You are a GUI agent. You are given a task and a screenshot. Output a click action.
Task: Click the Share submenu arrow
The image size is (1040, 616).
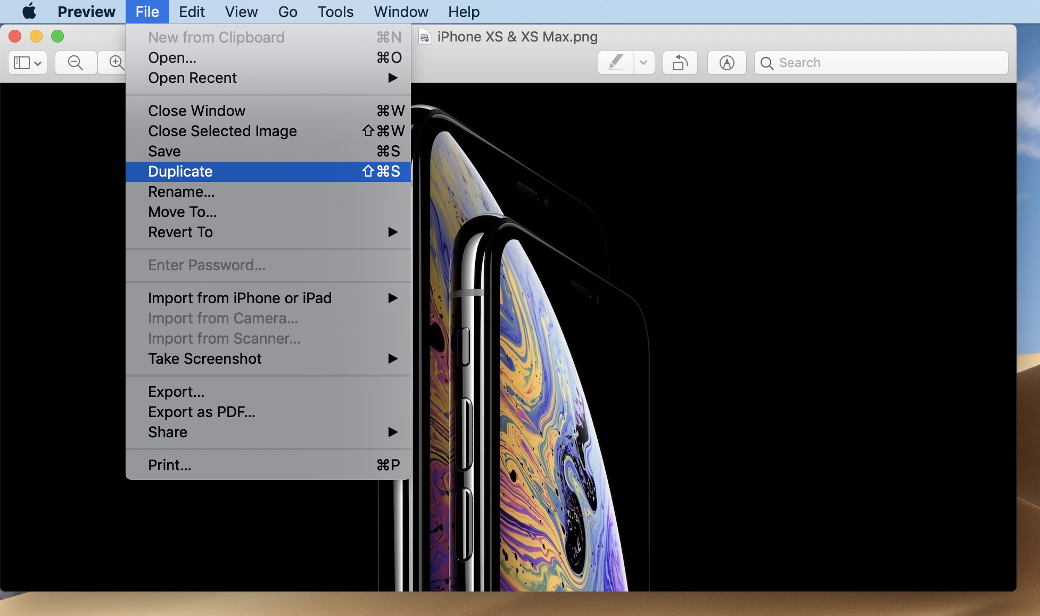(394, 432)
